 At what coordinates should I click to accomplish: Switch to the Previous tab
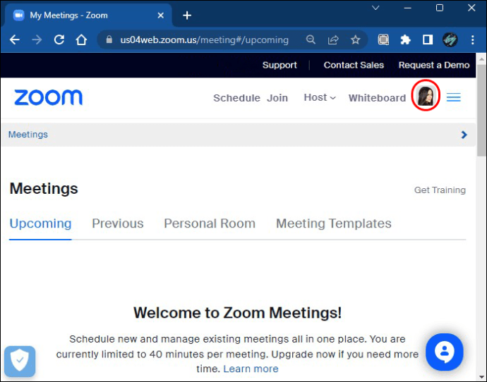click(x=118, y=223)
